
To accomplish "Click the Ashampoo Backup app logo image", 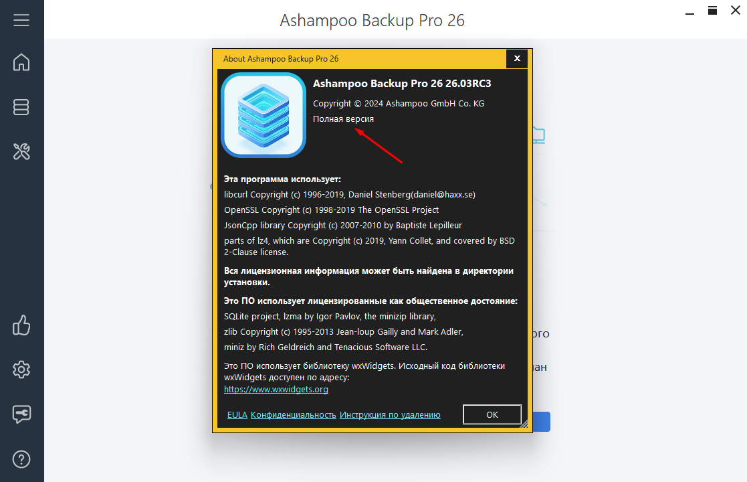I will 263,115.
